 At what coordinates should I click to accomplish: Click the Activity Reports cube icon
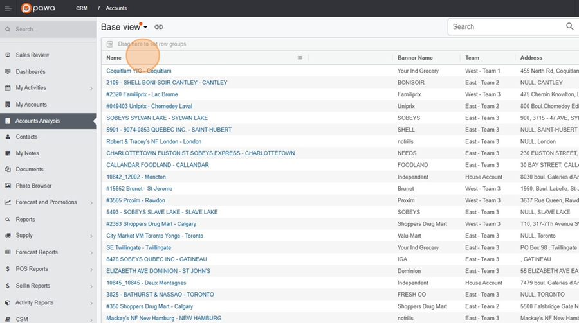(8, 302)
